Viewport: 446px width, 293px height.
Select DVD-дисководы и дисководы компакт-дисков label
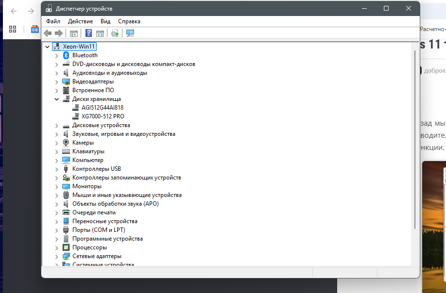(x=134, y=64)
